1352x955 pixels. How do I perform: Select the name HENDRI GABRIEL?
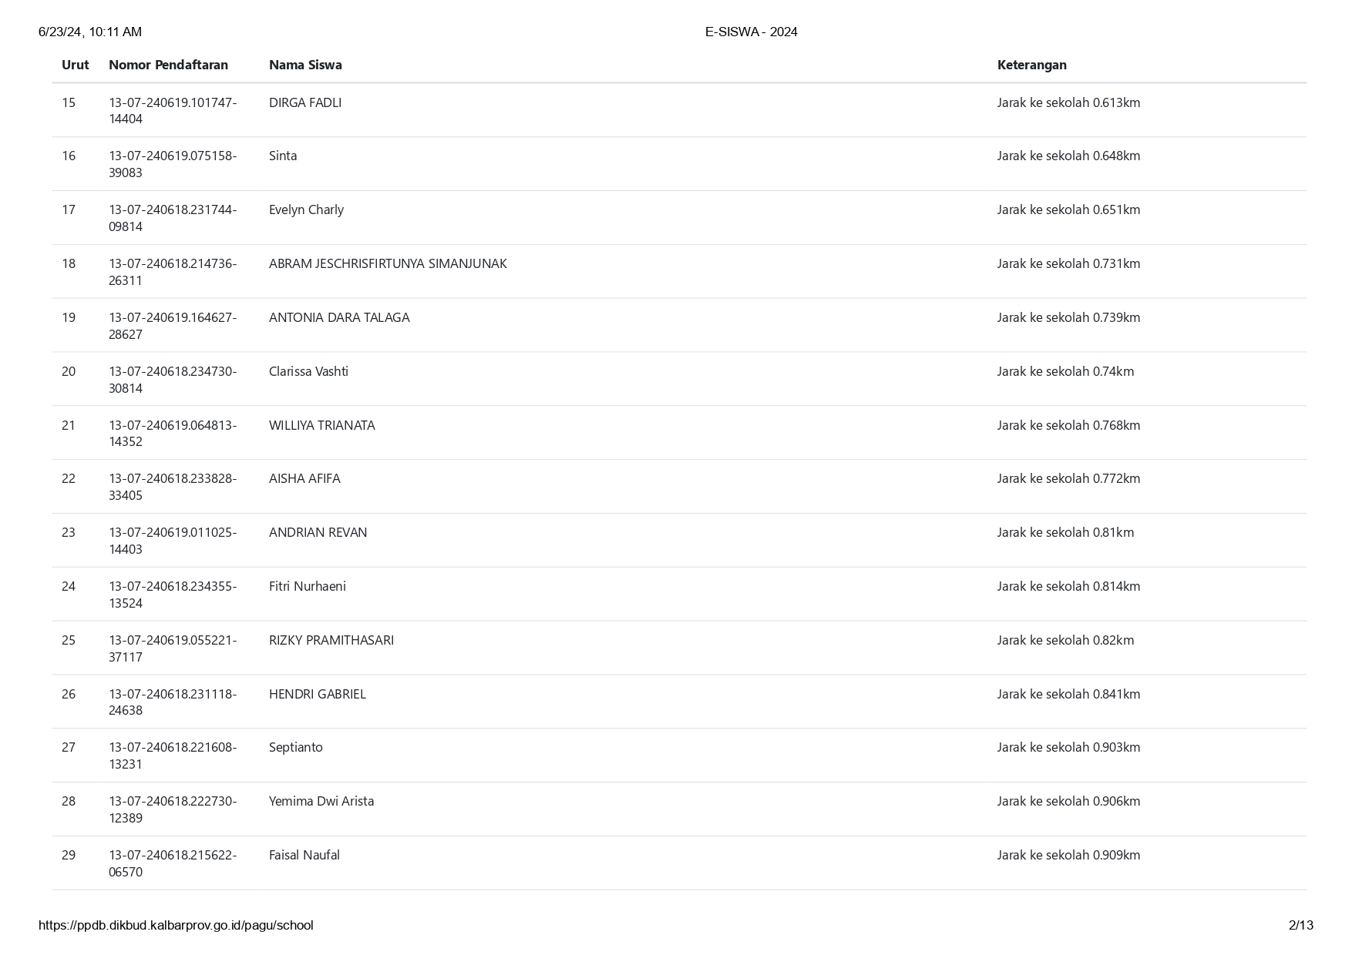coord(318,694)
